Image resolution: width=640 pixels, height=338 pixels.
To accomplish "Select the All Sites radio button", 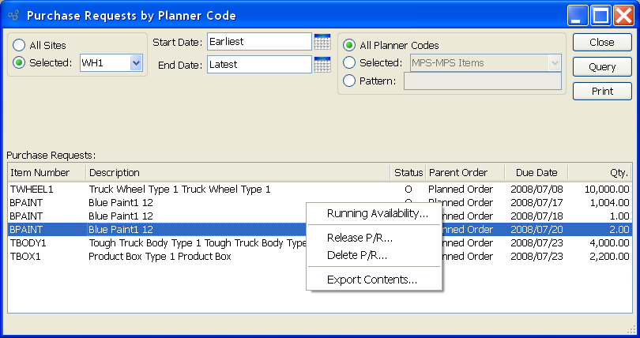I will pyautogui.click(x=20, y=46).
